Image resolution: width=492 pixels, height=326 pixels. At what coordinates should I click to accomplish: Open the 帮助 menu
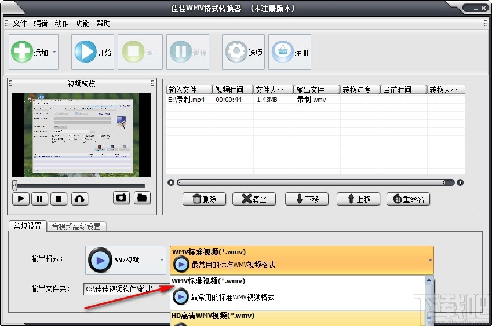point(103,23)
